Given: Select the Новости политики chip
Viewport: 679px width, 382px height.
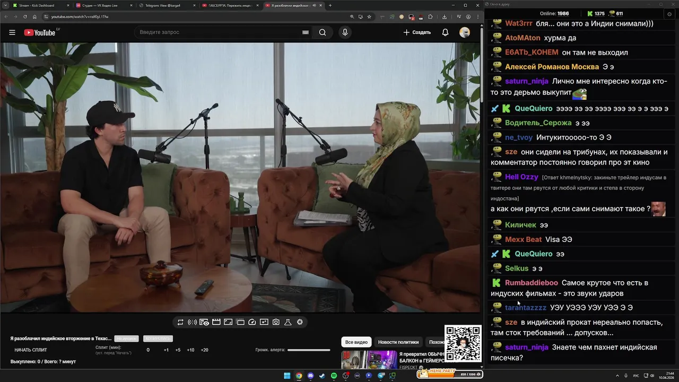Looking at the screenshot, I should pos(398,342).
